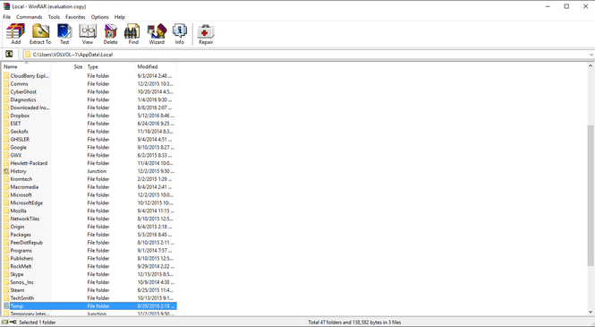
Task: Go up one folder level icon
Action: [9, 55]
